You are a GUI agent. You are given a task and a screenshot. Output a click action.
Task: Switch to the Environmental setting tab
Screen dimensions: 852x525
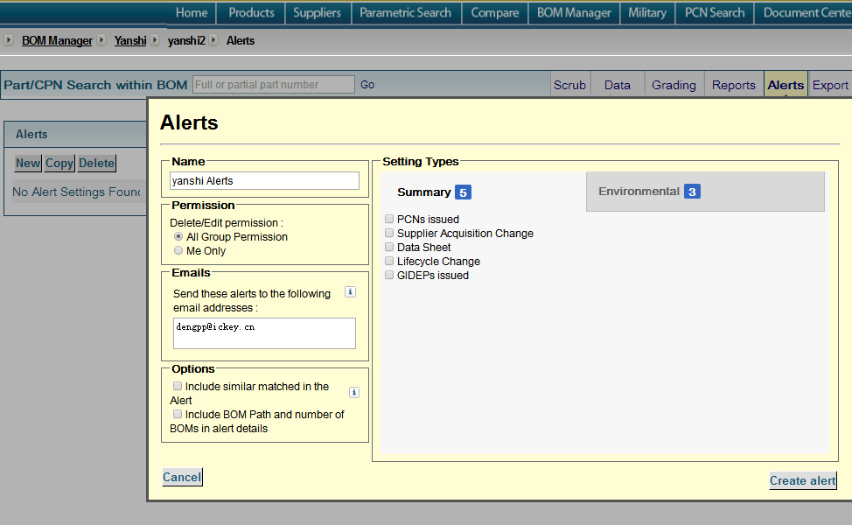click(705, 192)
